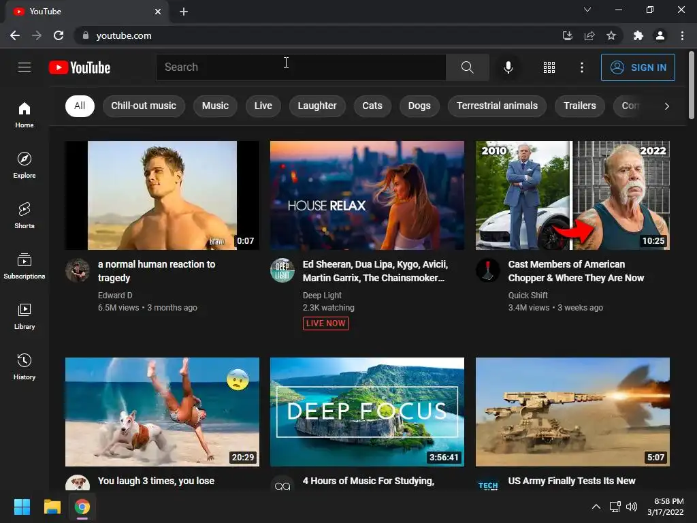Image resolution: width=697 pixels, height=523 pixels.
Task: Click install app icon in address bar
Action: click(568, 35)
